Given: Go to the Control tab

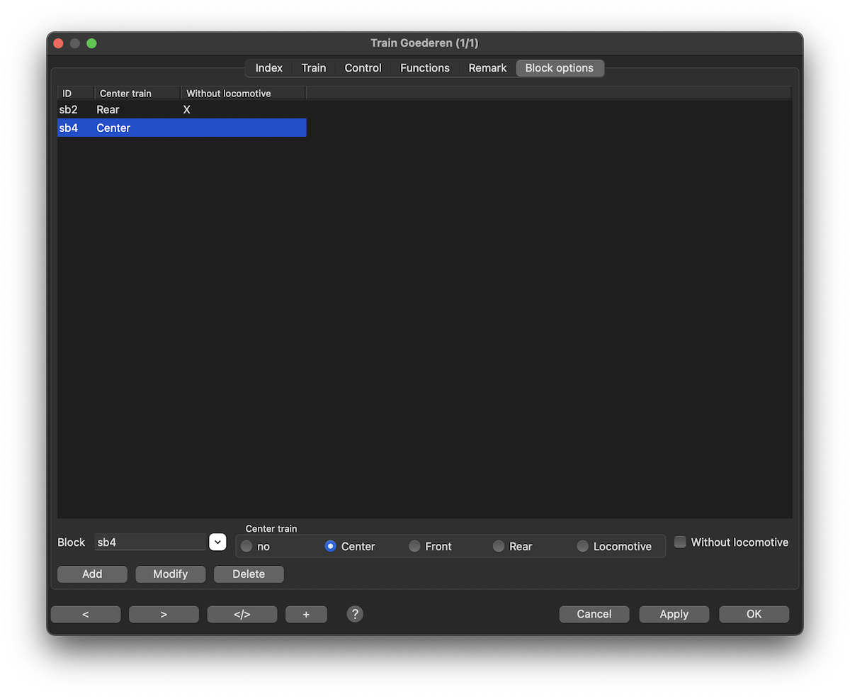Looking at the screenshot, I should tap(363, 68).
